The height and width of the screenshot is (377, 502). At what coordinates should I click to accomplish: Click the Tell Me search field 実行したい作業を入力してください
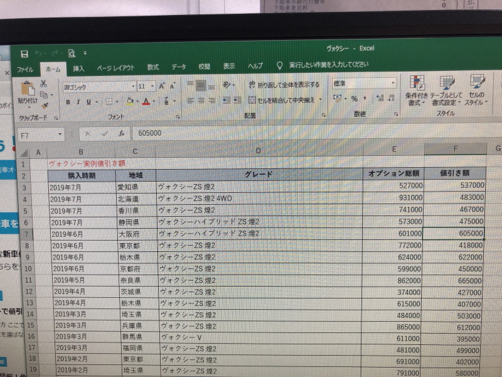(329, 65)
